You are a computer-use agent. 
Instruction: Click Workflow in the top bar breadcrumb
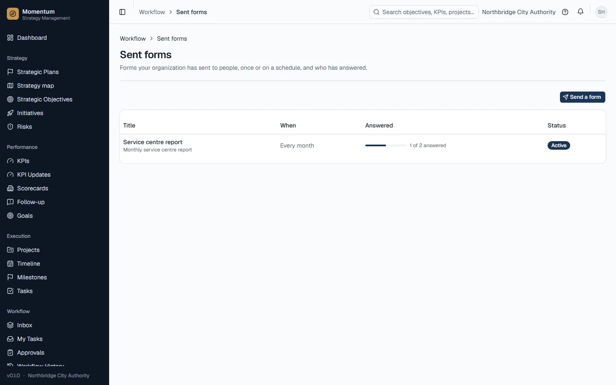(x=152, y=12)
